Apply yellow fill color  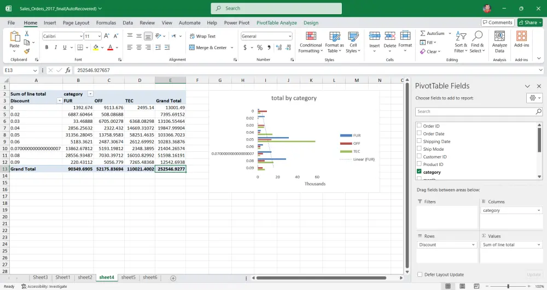(96, 48)
